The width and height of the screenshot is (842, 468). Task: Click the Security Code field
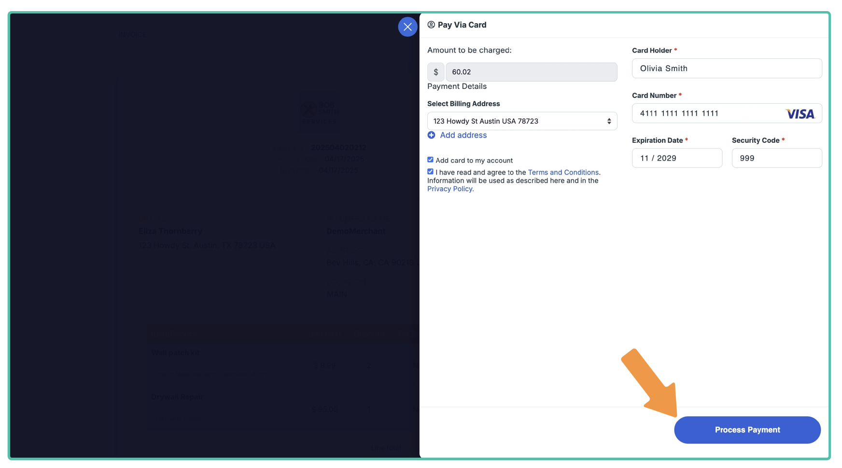point(776,158)
